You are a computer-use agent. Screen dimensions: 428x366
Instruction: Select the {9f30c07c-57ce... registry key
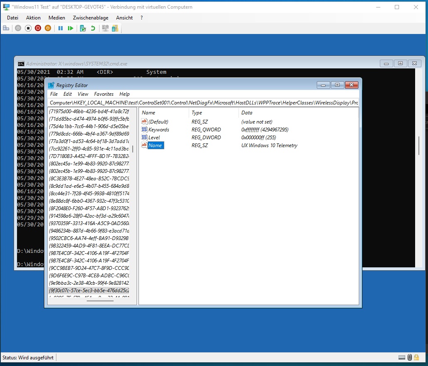click(x=89, y=291)
